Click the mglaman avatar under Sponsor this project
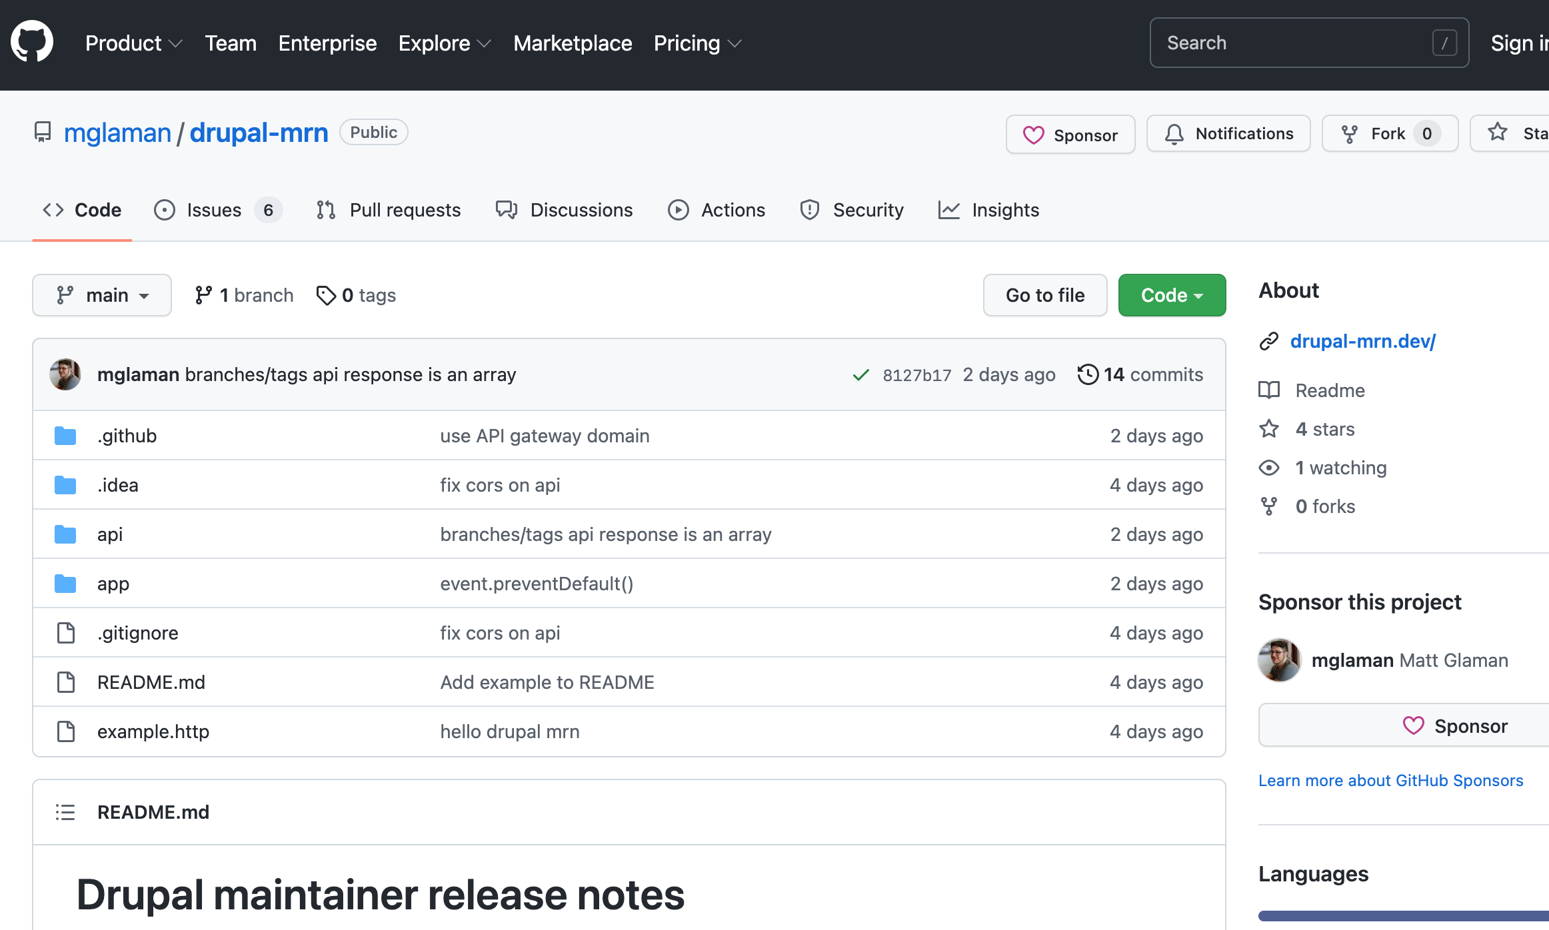 [1280, 660]
